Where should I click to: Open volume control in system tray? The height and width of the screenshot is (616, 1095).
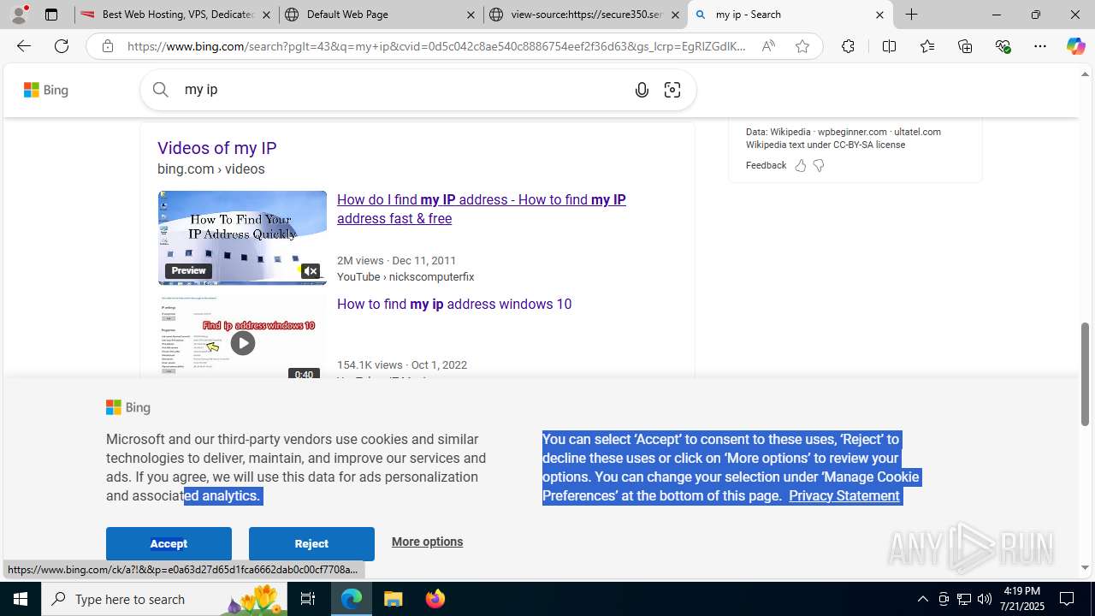pos(985,599)
